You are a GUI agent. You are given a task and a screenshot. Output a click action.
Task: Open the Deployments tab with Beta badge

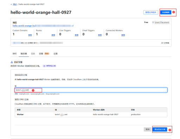click(44, 54)
